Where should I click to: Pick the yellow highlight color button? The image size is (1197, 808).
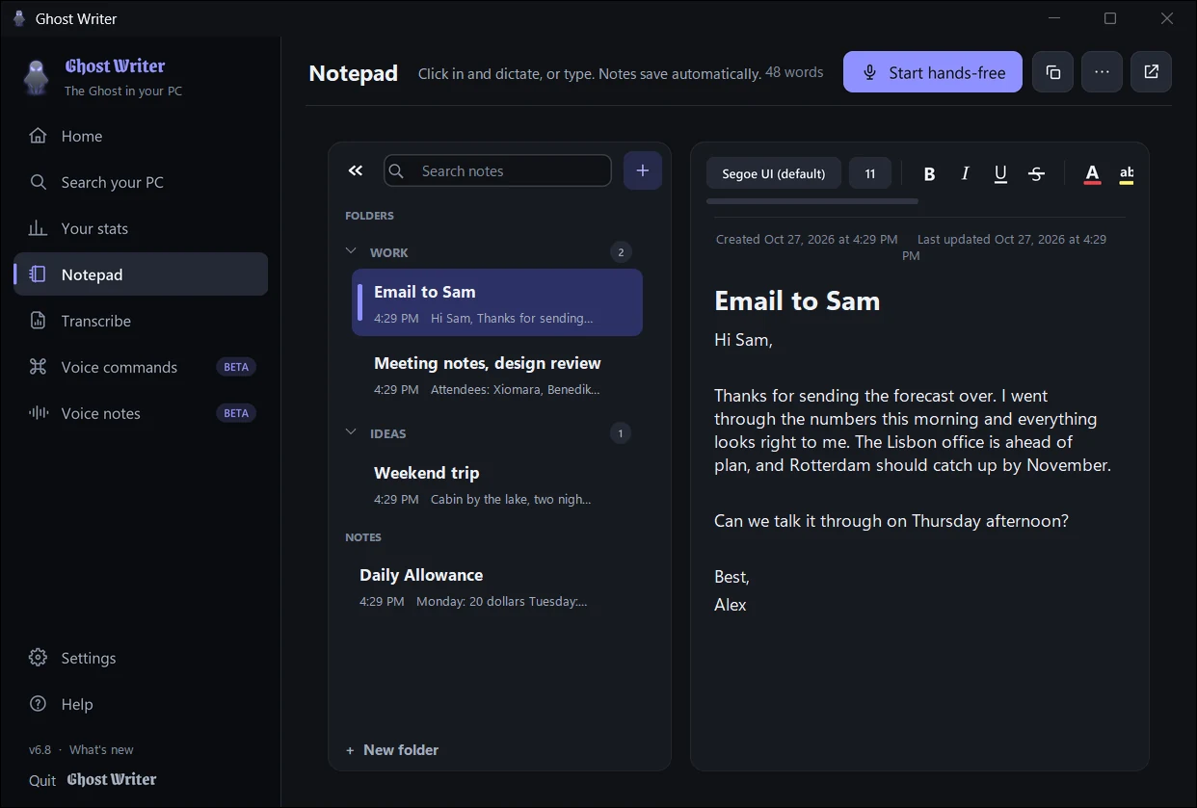[x=1126, y=173]
